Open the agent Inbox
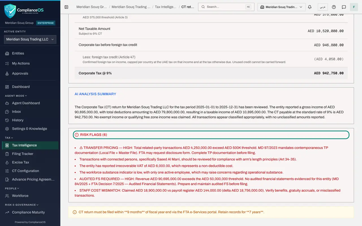Viewport: 362px width, 226px height. [x=30, y=112]
